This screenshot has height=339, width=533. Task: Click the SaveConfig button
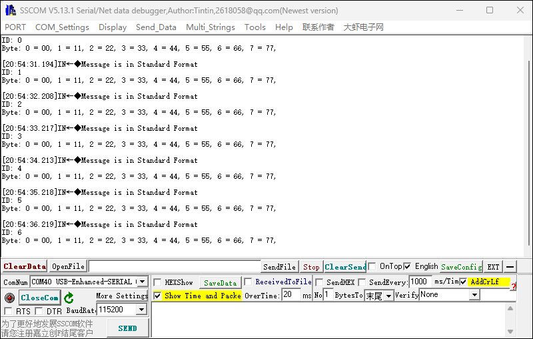click(461, 267)
